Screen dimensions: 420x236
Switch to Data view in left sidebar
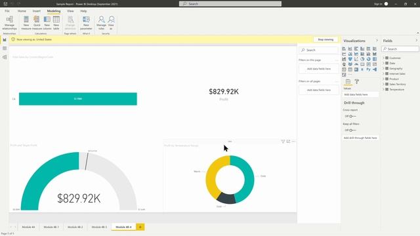(x=5, y=49)
